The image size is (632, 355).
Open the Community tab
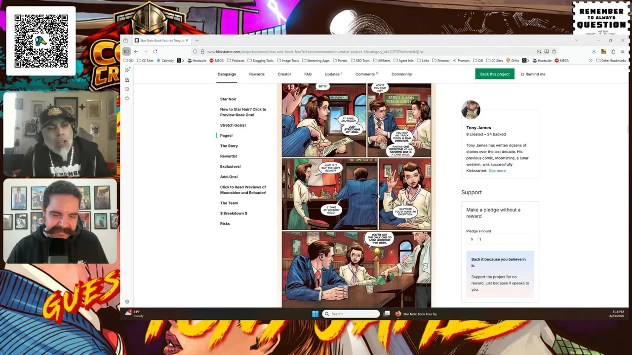point(401,74)
